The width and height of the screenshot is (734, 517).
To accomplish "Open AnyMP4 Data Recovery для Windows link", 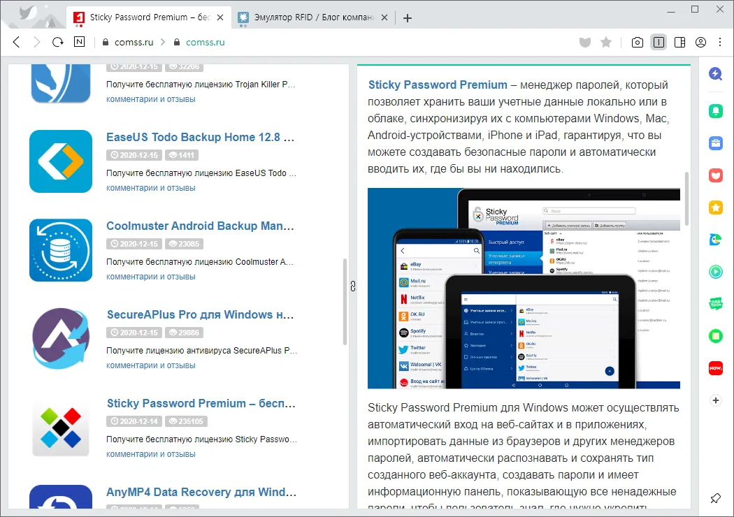I will coord(201,493).
